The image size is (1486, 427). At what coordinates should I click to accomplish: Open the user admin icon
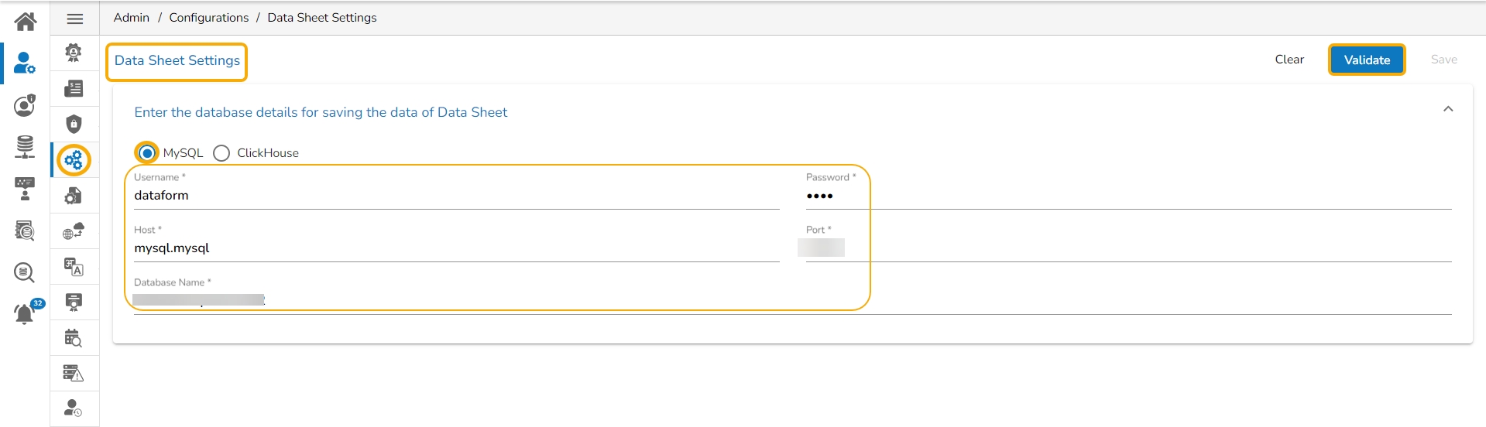25,63
